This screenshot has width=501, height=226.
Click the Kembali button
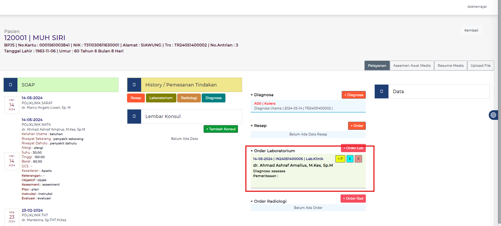[471, 30]
